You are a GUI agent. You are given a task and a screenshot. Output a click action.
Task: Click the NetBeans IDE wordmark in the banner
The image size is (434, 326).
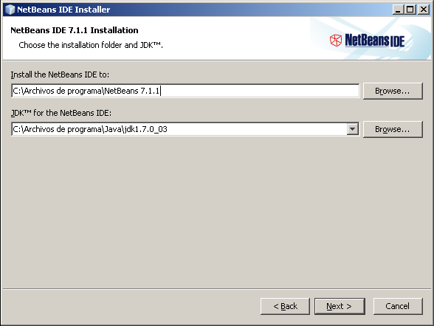375,41
